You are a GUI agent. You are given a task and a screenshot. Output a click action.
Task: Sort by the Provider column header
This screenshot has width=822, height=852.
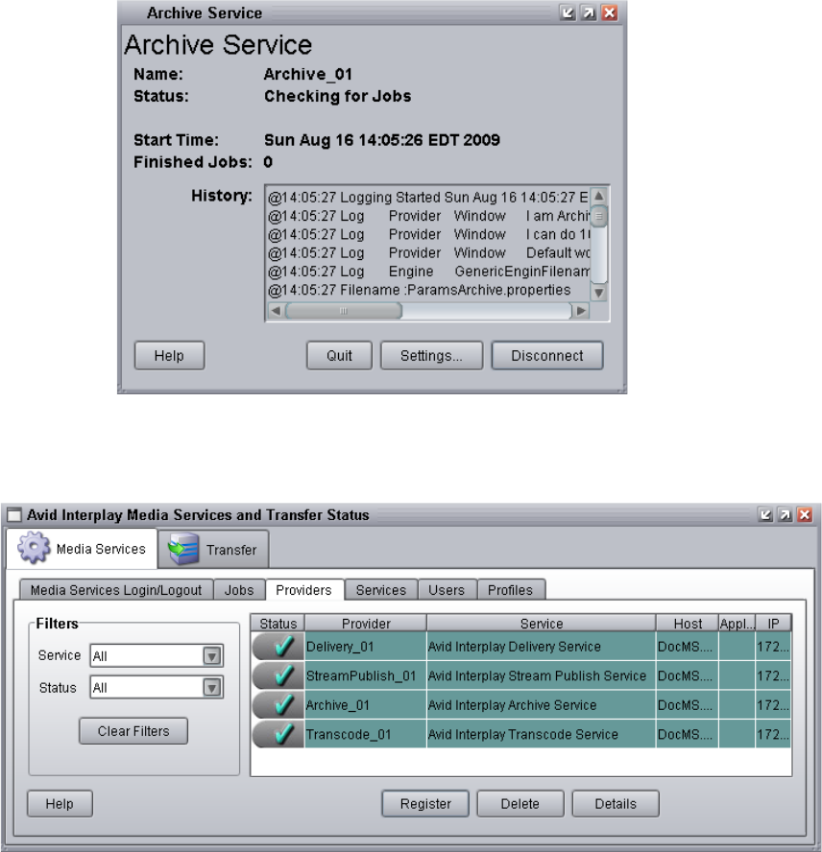pyautogui.click(x=366, y=624)
